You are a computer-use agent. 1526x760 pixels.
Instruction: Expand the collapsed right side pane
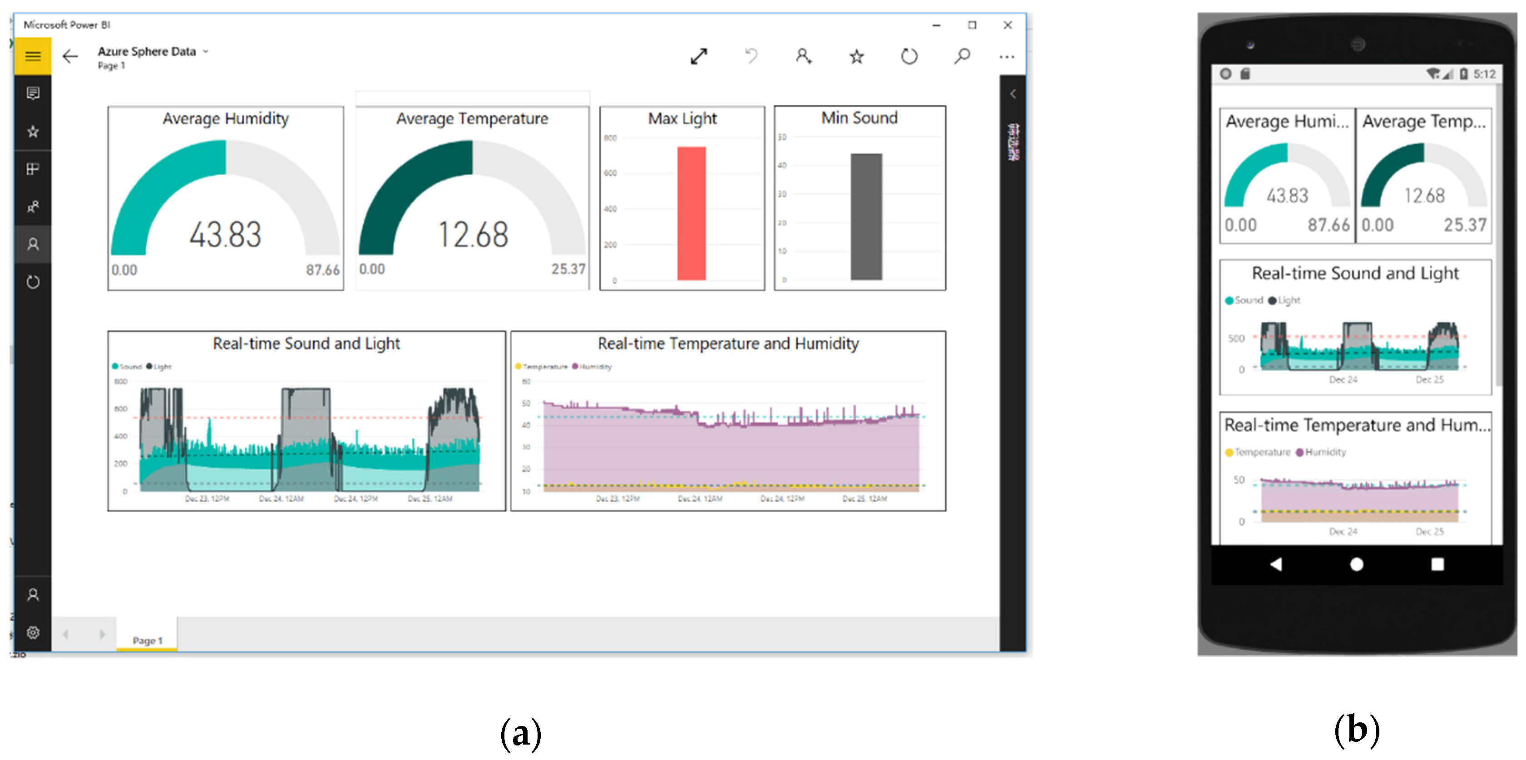(1013, 93)
